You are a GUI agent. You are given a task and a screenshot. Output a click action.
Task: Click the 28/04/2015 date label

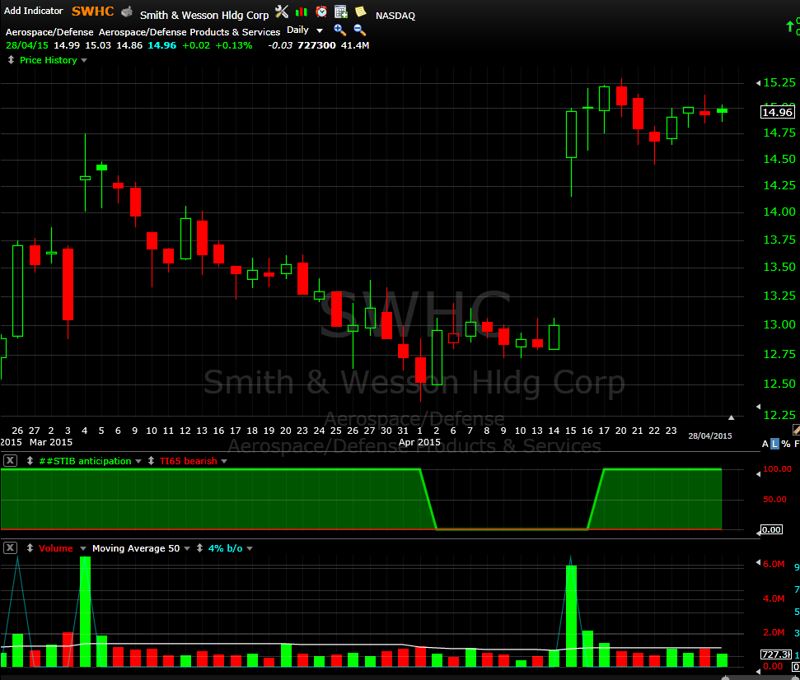pos(709,435)
